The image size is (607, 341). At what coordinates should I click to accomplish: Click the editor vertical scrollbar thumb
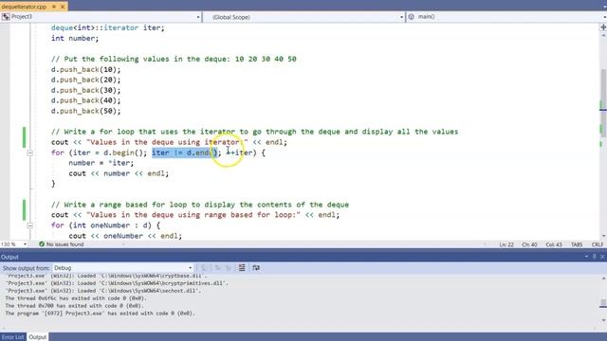[x=603, y=103]
